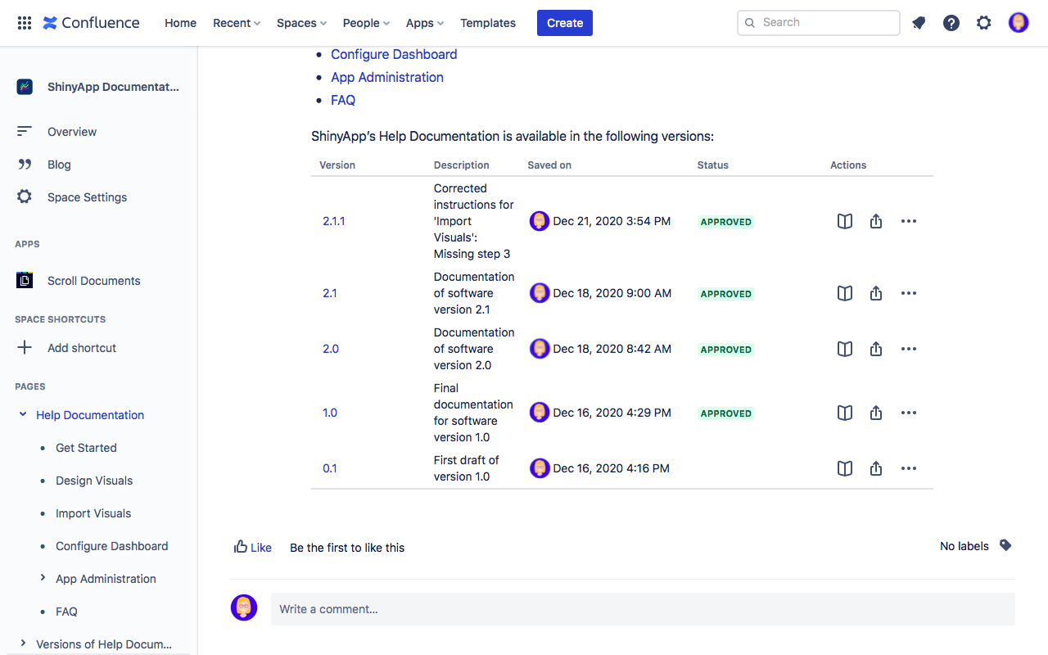Open Confluence settings gear icon
Screen dimensions: 1048x655
[x=983, y=23]
